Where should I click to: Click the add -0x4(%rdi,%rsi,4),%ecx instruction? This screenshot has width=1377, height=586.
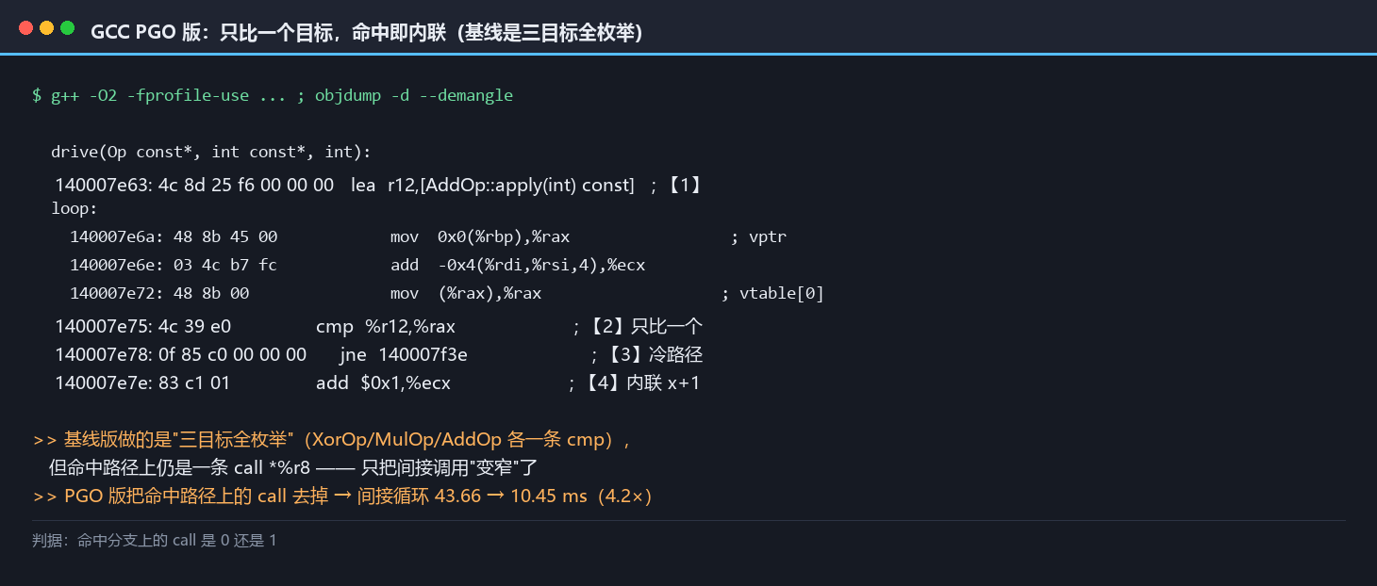[518, 265]
